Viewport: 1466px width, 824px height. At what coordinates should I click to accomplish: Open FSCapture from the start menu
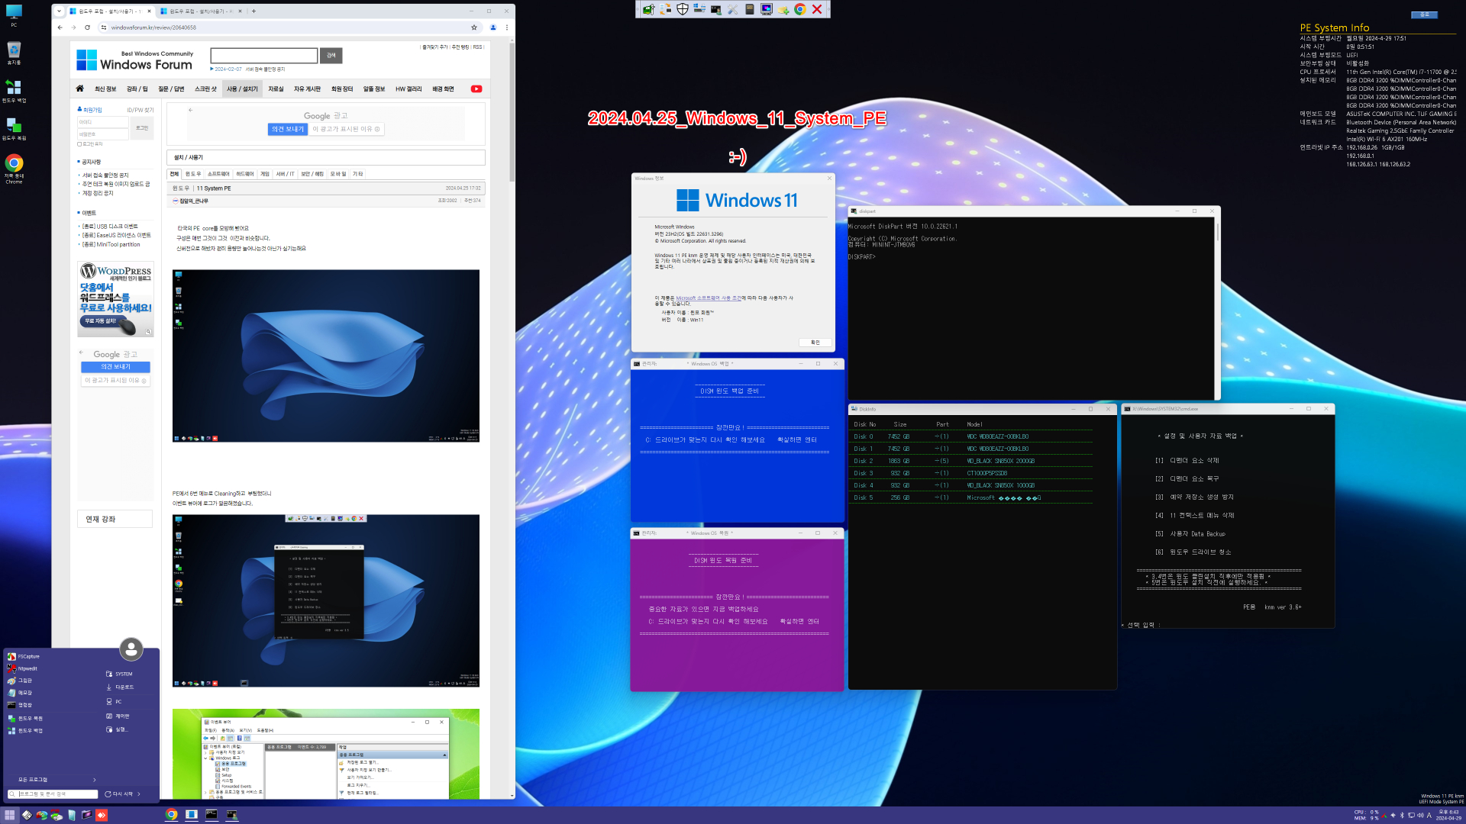(24, 656)
